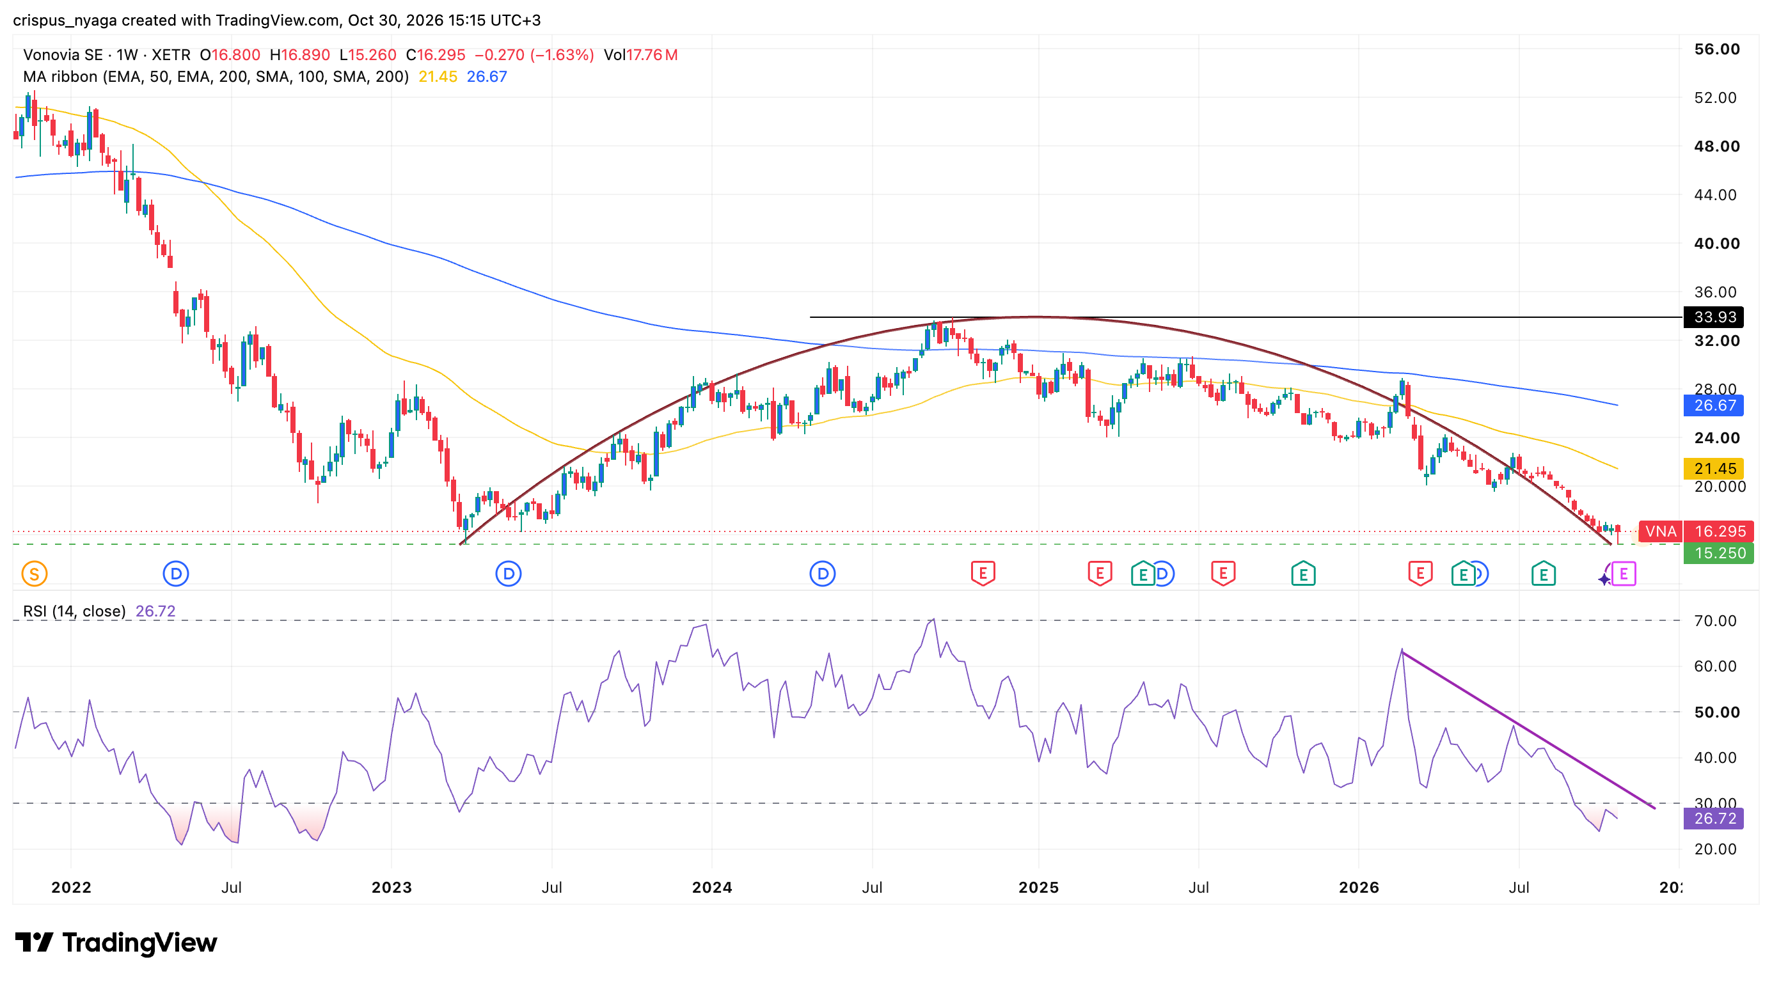Click the Vol 17.76 M value in the header

640,55
